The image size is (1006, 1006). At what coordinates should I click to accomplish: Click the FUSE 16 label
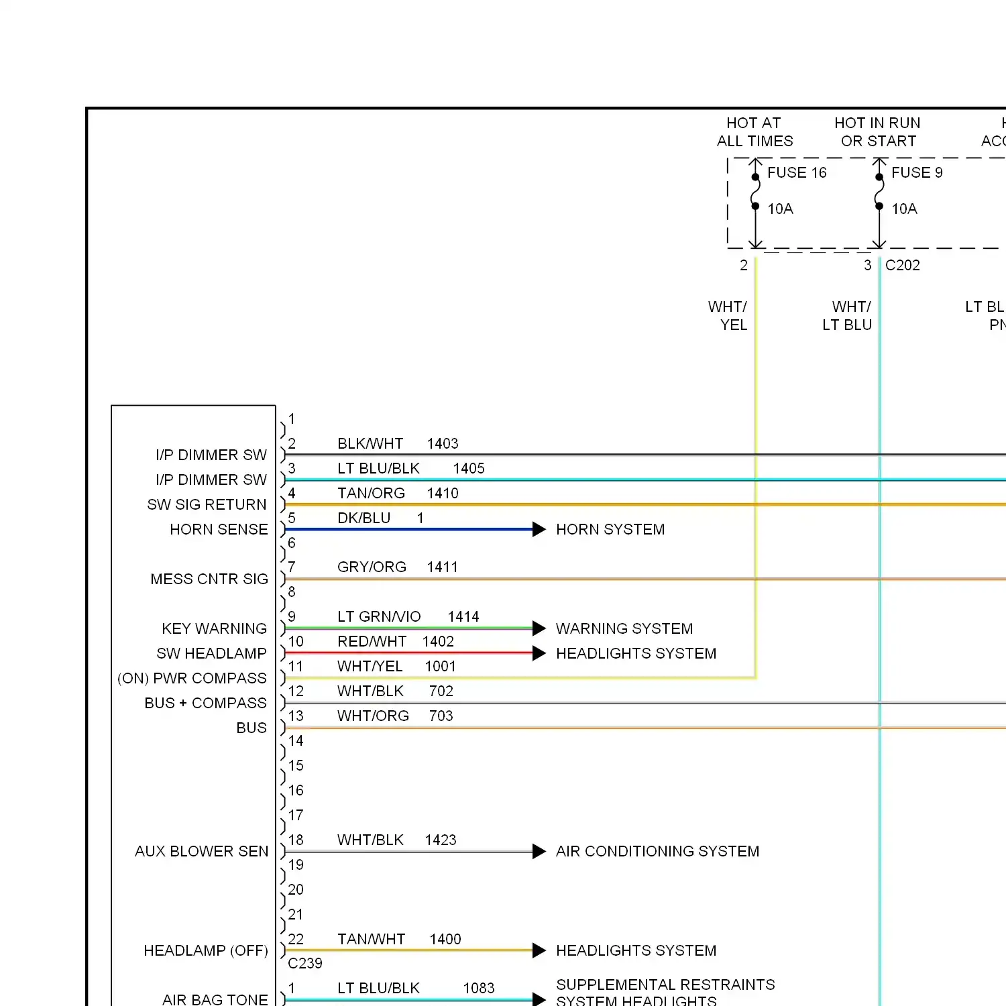click(797, 173)
